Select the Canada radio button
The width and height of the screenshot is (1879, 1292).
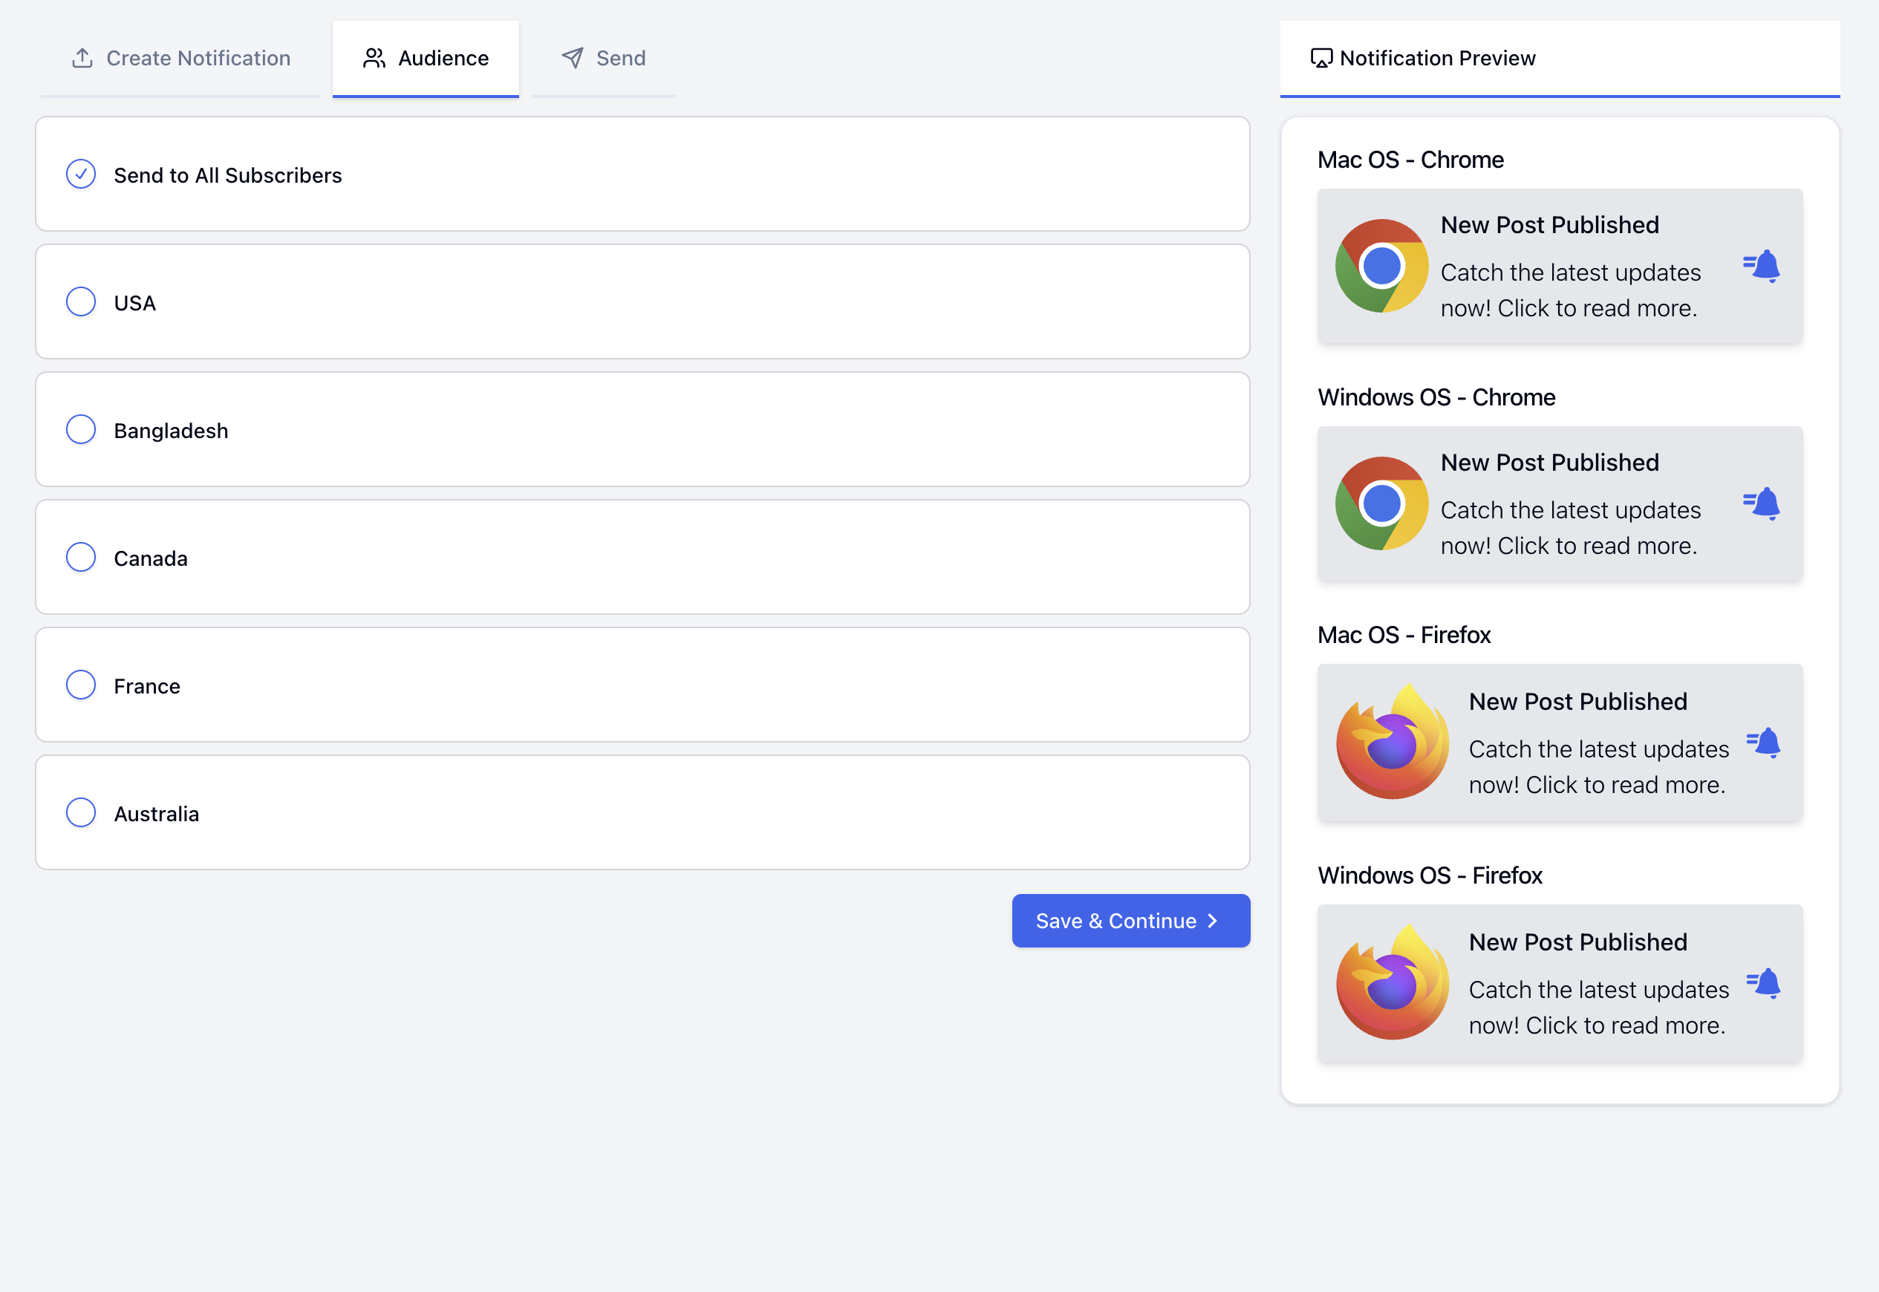pos(80,557)
